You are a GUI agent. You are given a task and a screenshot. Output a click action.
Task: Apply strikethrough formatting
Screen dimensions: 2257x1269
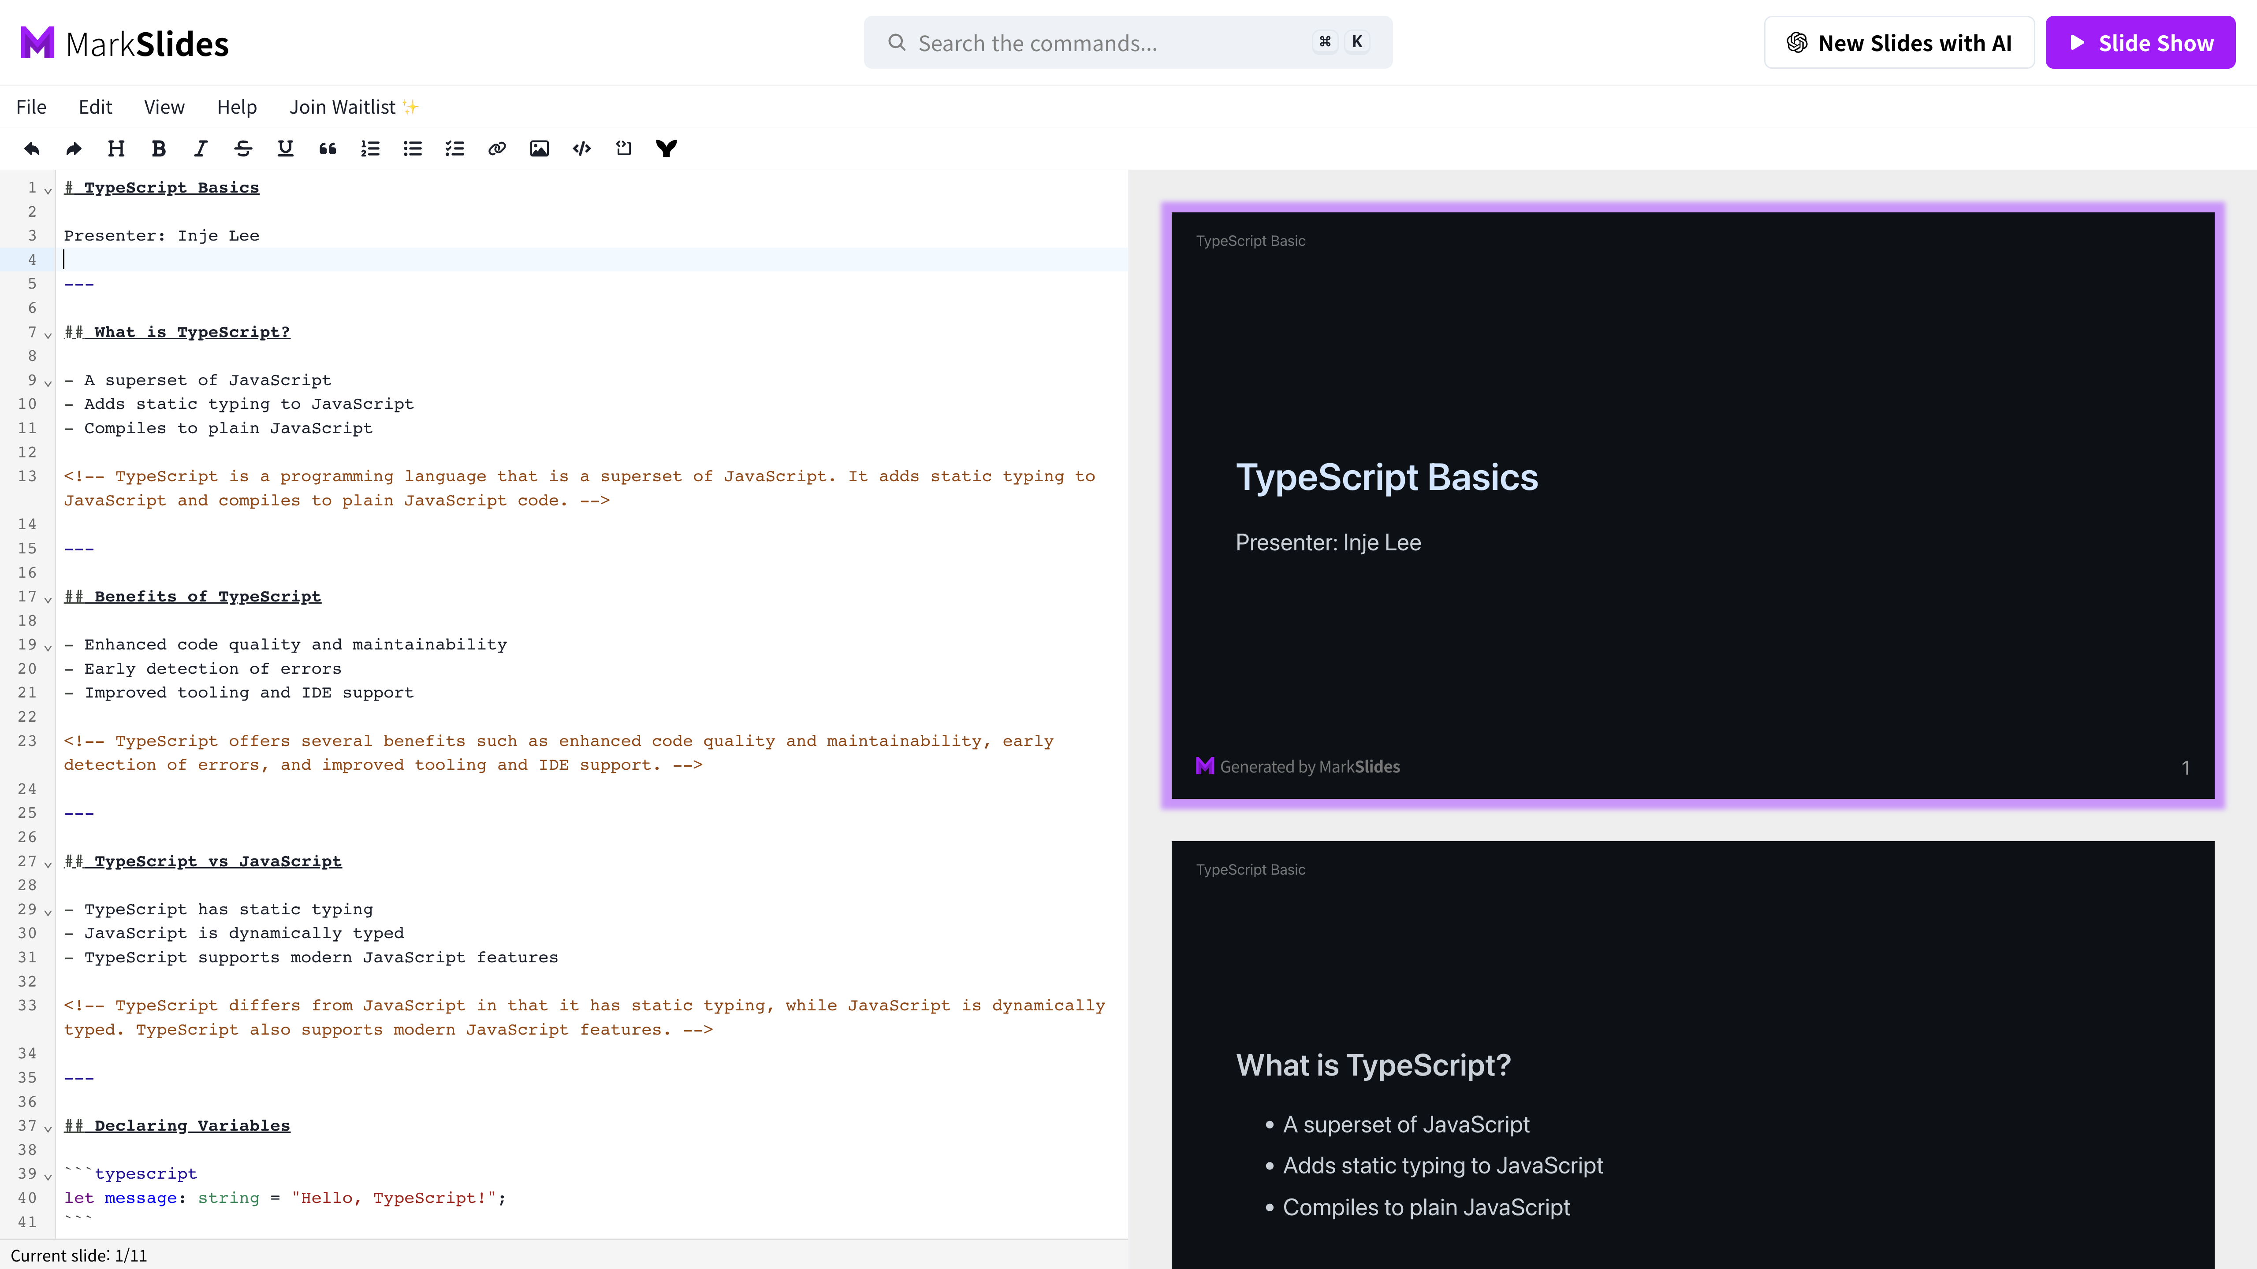pyautogui.click(x=243, y=149)
